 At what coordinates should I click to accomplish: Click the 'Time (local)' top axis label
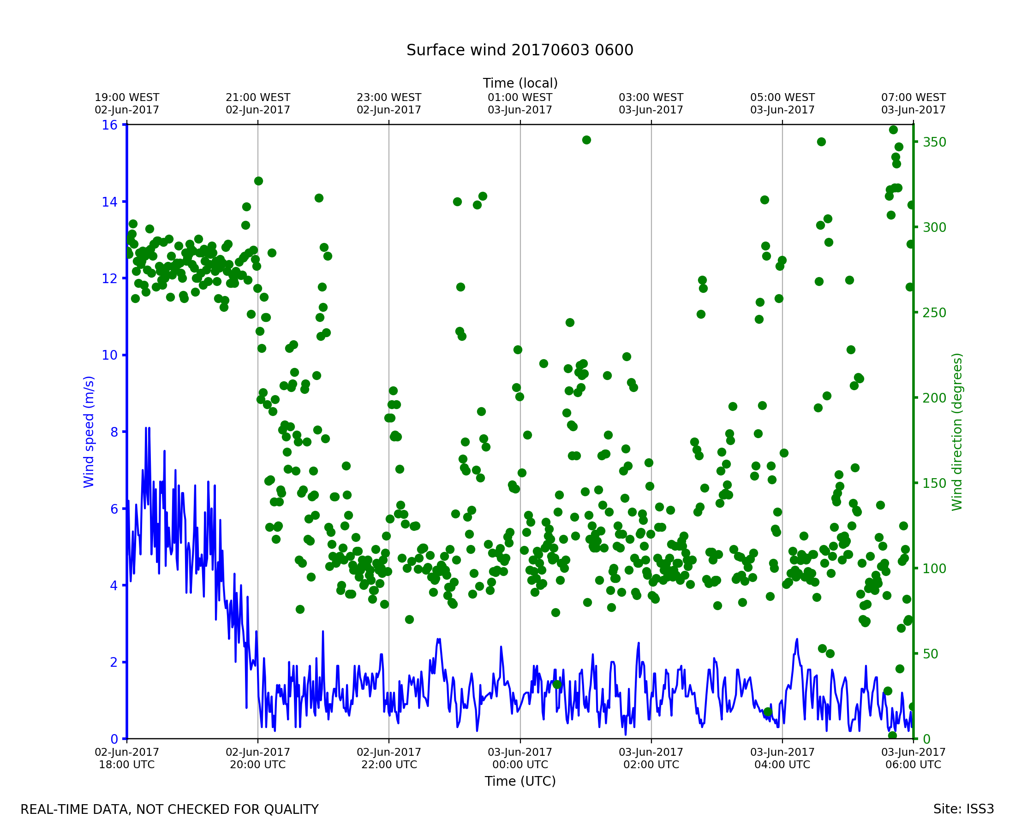point(520,83)
